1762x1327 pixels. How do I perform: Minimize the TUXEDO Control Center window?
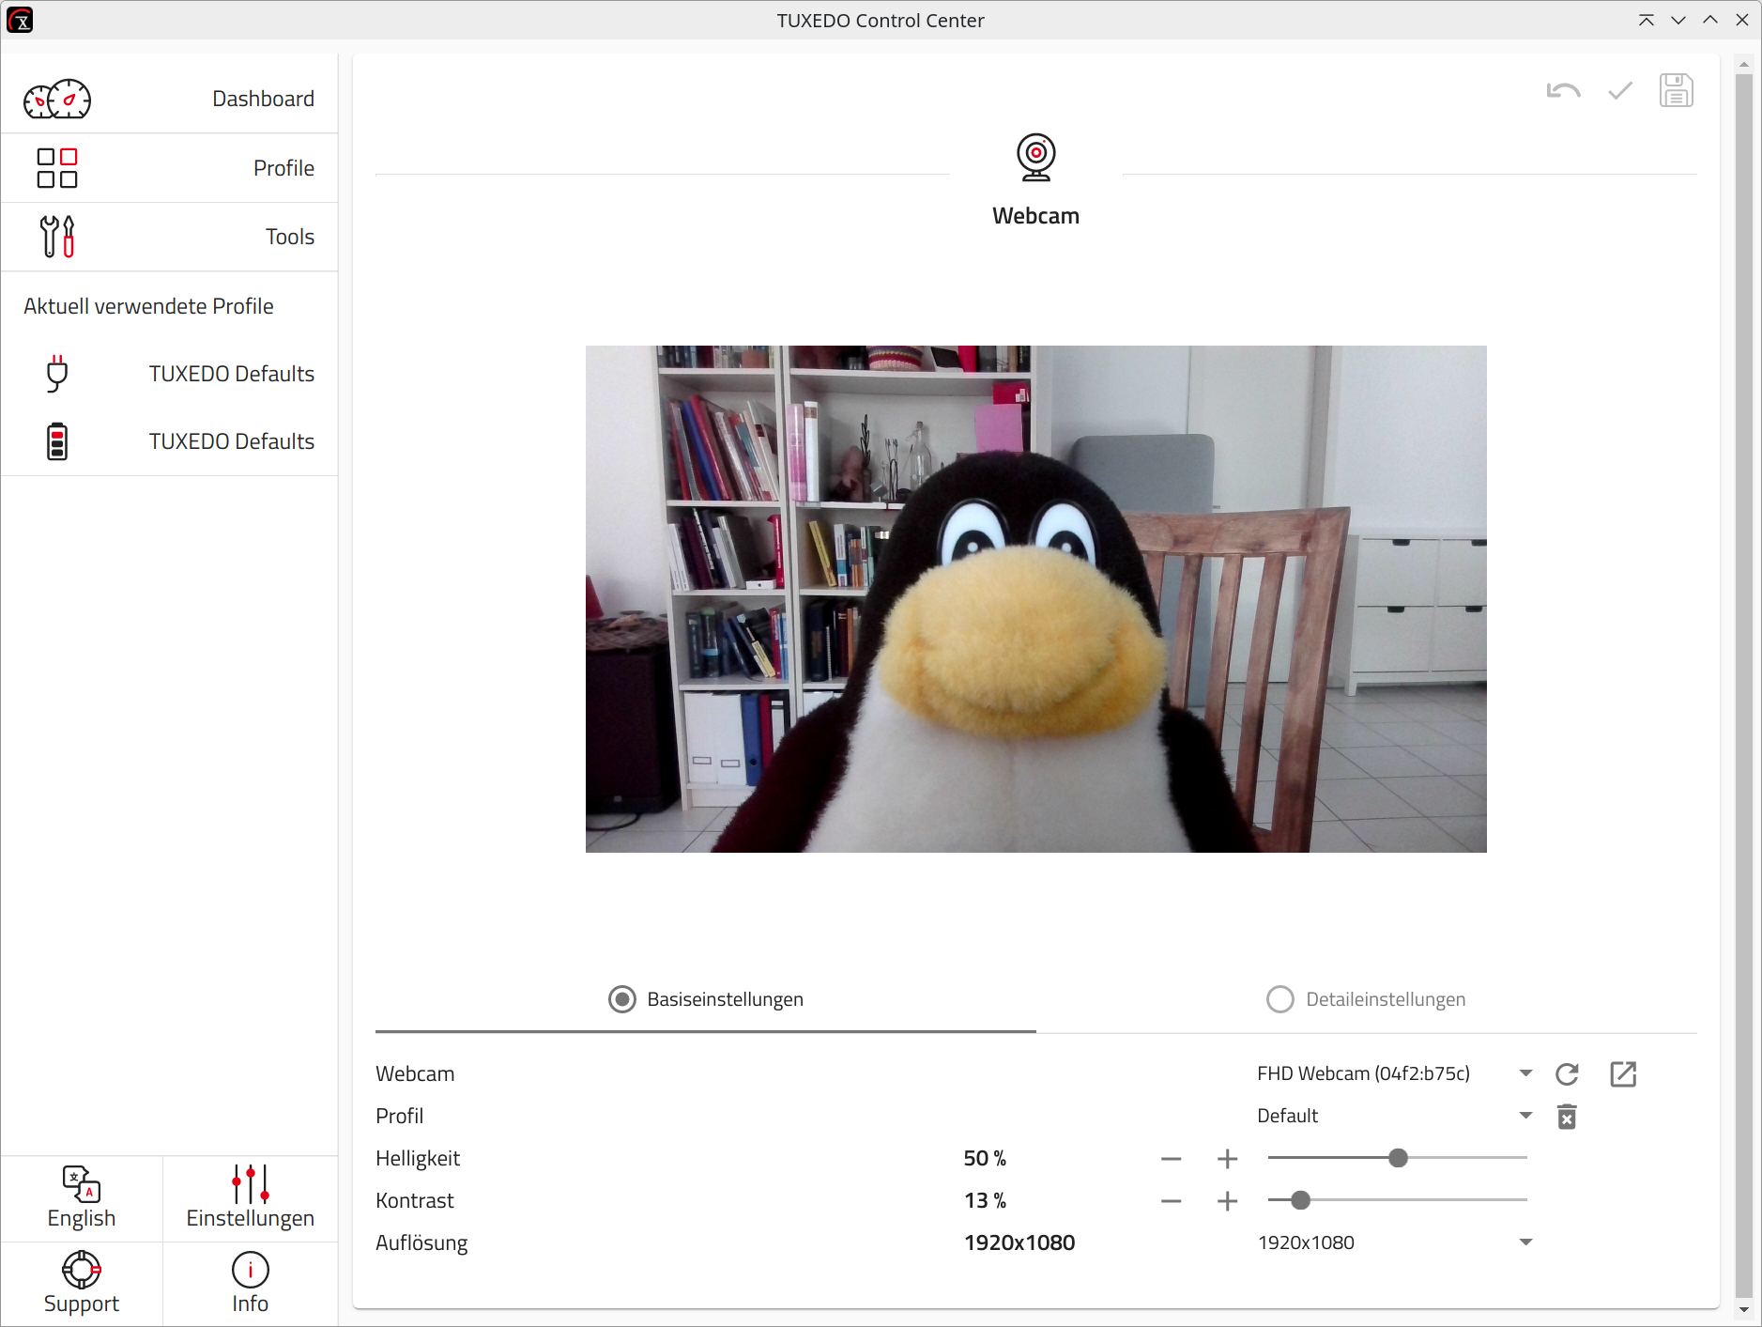point(1678,20)
